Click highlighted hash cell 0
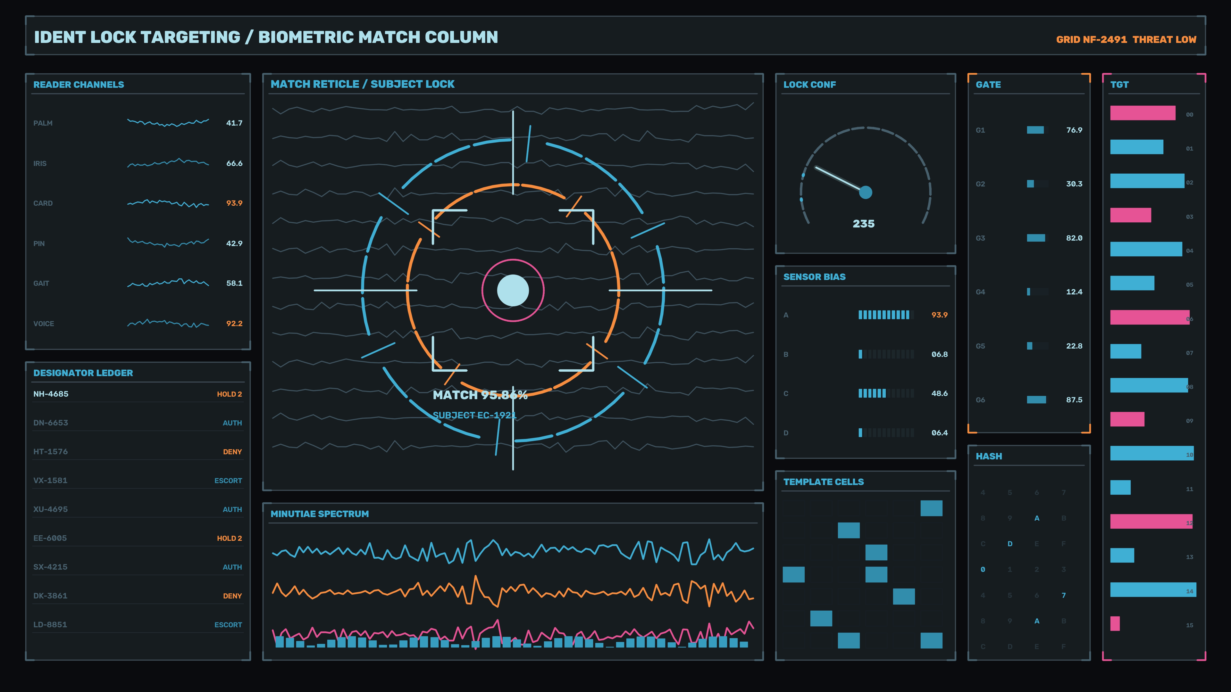 click(983, 569)
